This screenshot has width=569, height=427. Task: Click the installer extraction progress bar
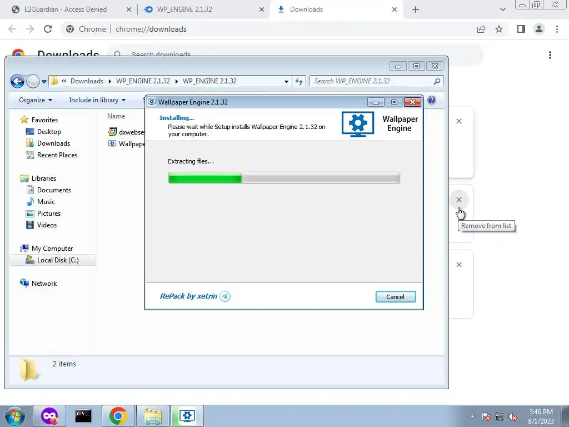pyautogui.click(x=284, y=178)
